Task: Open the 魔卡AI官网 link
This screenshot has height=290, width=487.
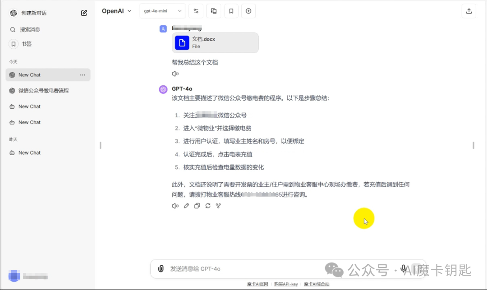Action: coord(257,284)
